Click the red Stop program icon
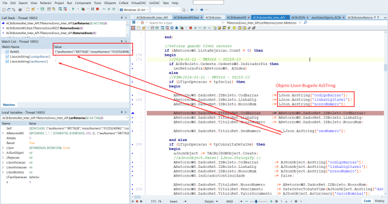The image size is (388, 204). [97, 9]
